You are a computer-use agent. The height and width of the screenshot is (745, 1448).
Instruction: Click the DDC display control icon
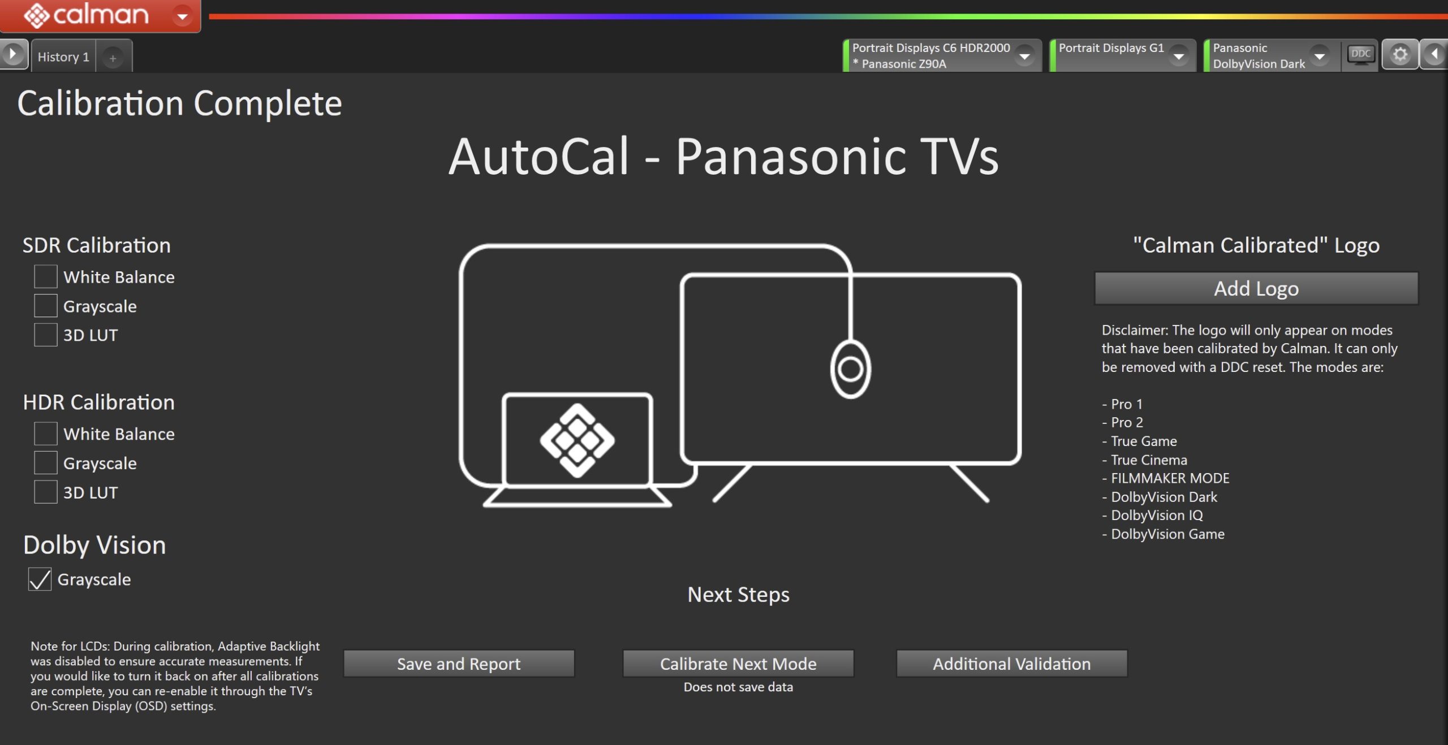click(x=1361, y=55)
